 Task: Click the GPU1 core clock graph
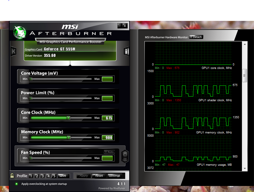[193, 84]
